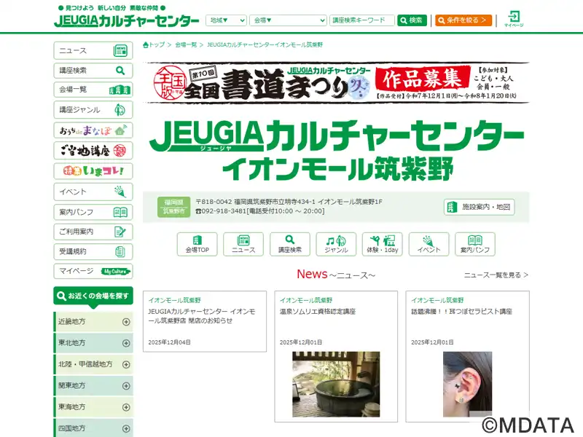Viewport: 583px width, 437px height.
Task: Open the マイページ login icon in header
Action: [x=514, y=19]
